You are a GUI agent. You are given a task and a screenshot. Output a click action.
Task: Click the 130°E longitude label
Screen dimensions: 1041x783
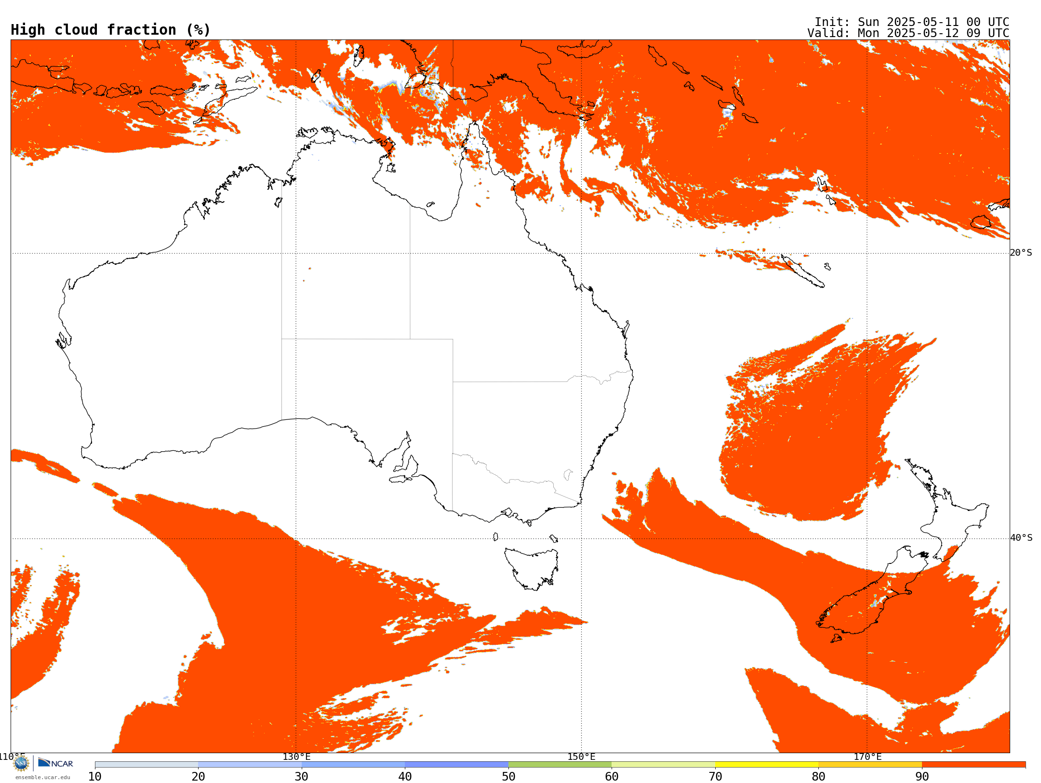click(296, 757)
